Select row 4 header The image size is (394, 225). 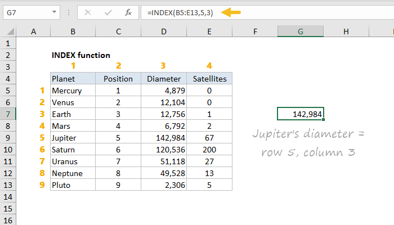click(8, 79)
